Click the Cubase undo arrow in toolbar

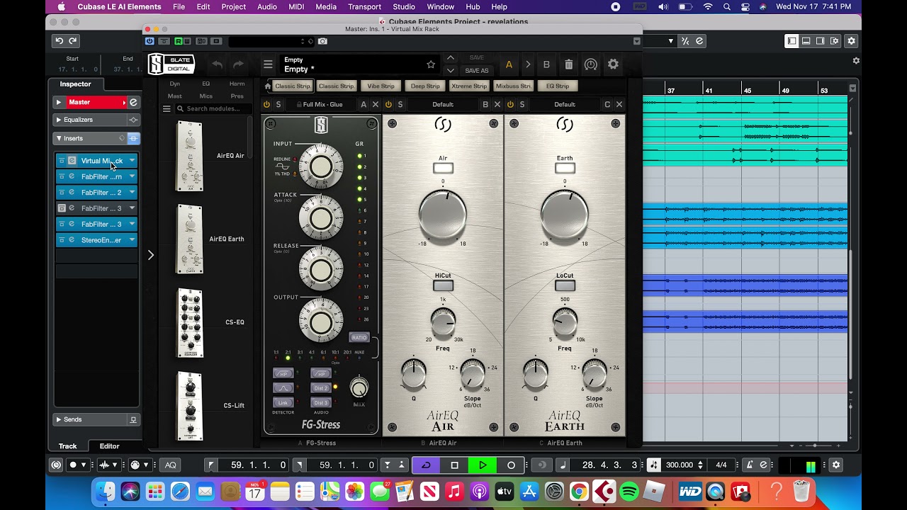click(60, 41)
